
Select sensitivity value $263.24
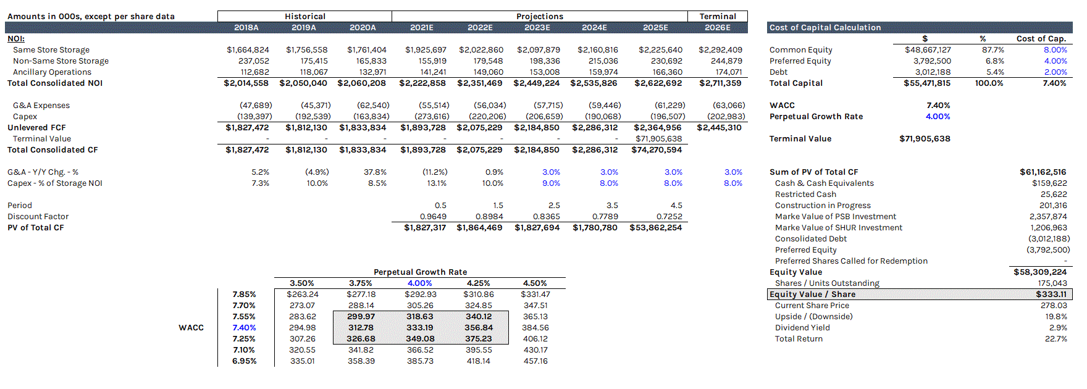[303, 295]
